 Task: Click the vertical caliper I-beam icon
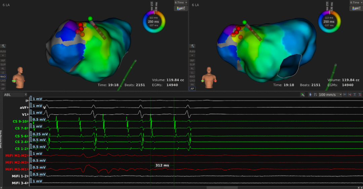pyautogui.click(x=355, y=95)
